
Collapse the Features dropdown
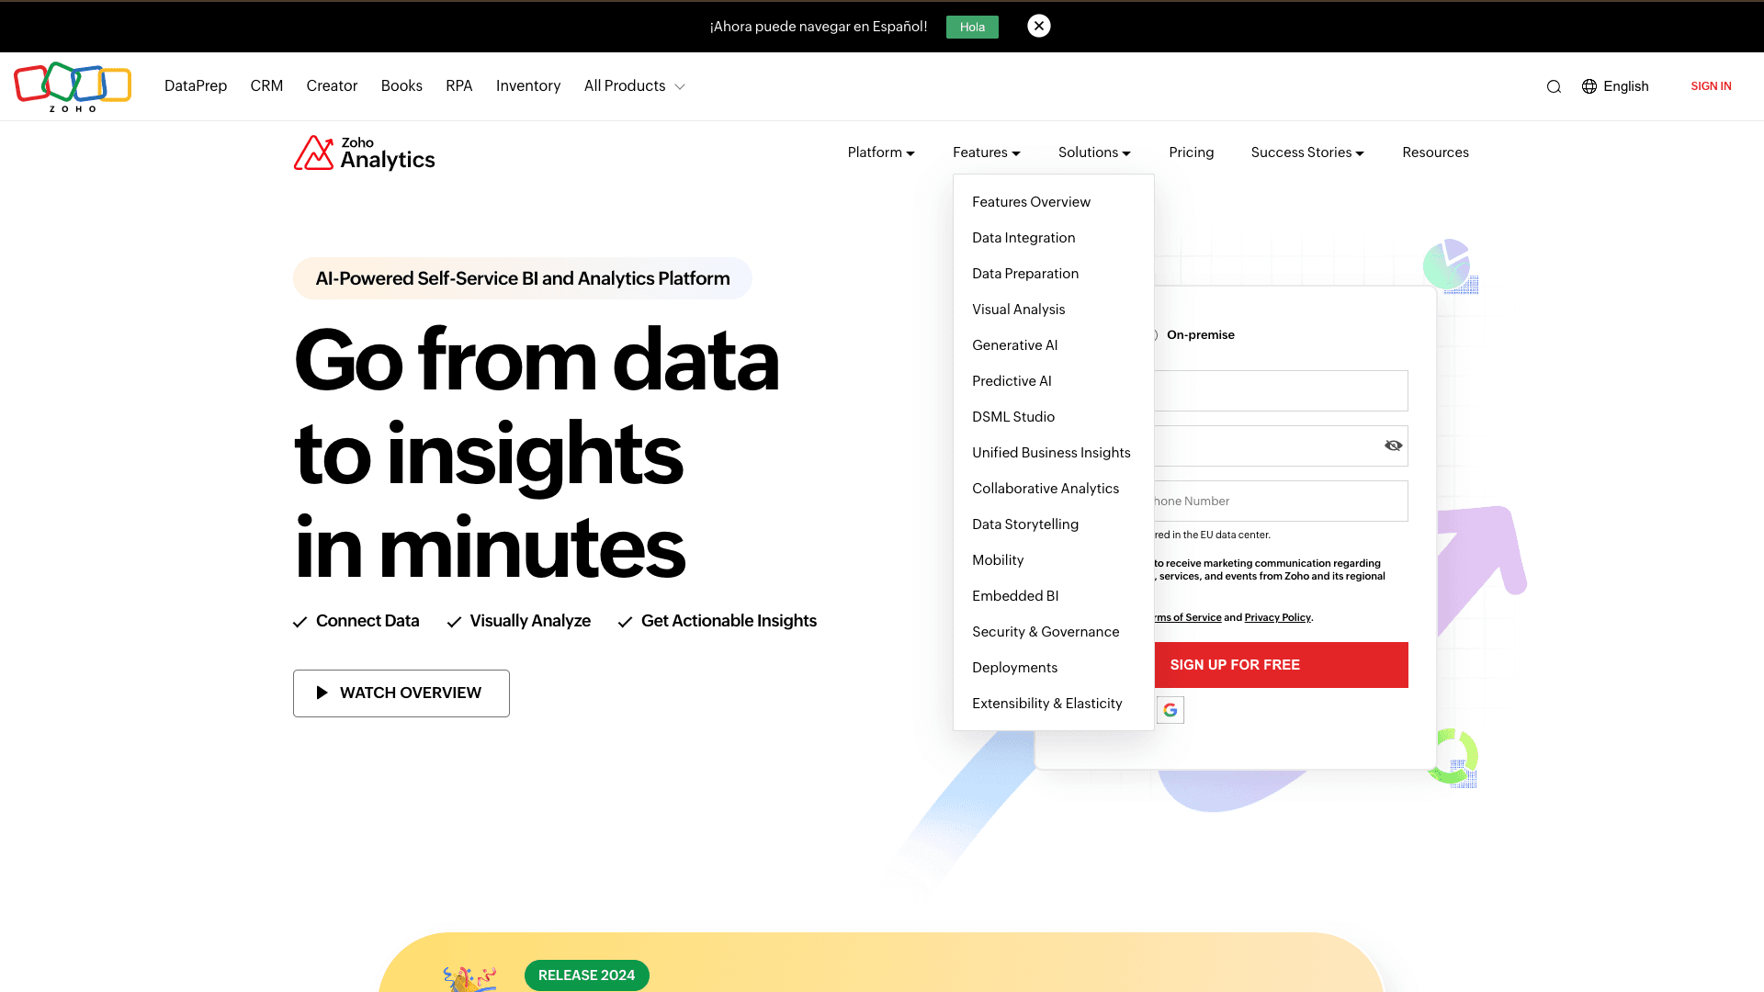click(987, 152)
